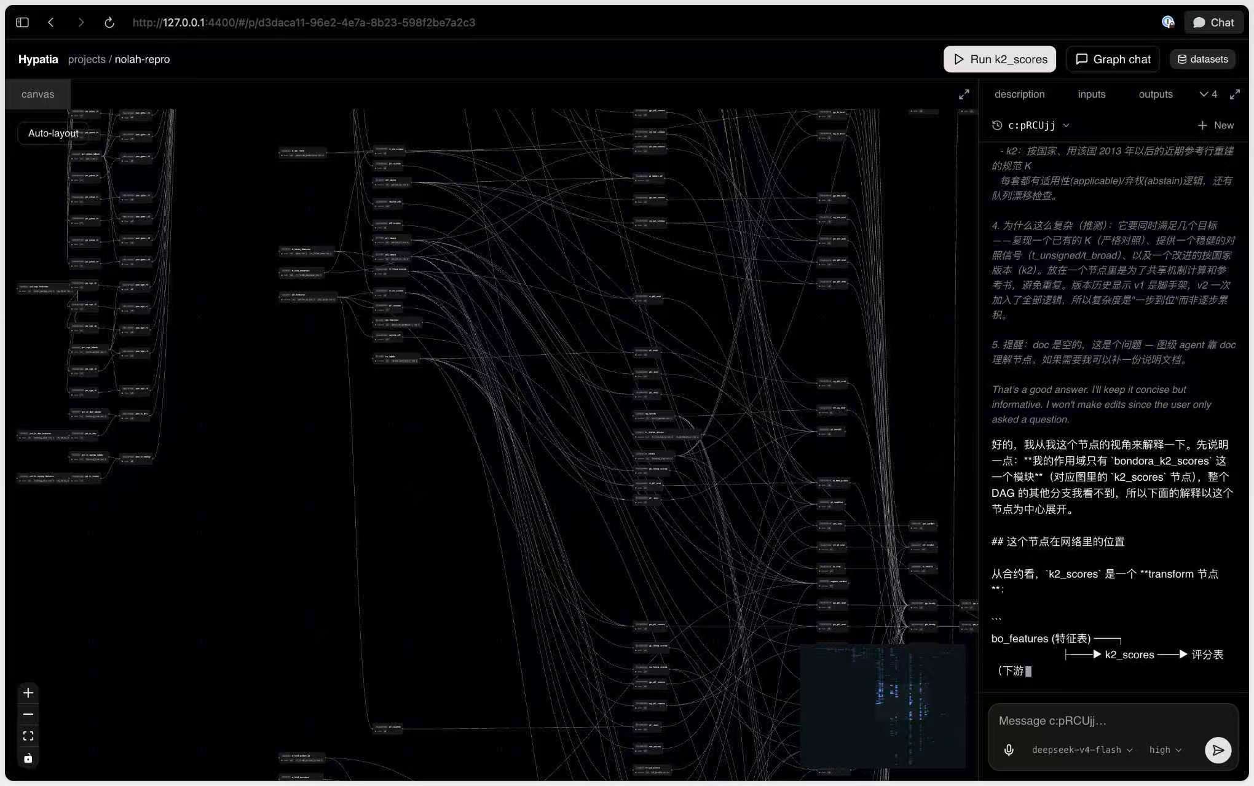Expand the hidden tabs chevron showing 4

[1208, 94]
